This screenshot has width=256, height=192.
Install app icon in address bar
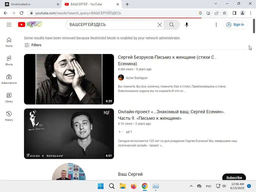208,13
